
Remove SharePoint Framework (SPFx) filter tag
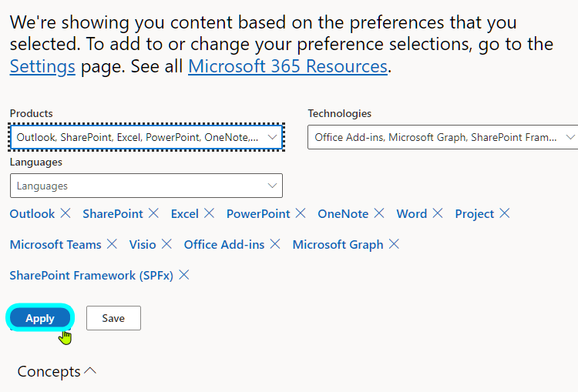(x=184, y=275)
